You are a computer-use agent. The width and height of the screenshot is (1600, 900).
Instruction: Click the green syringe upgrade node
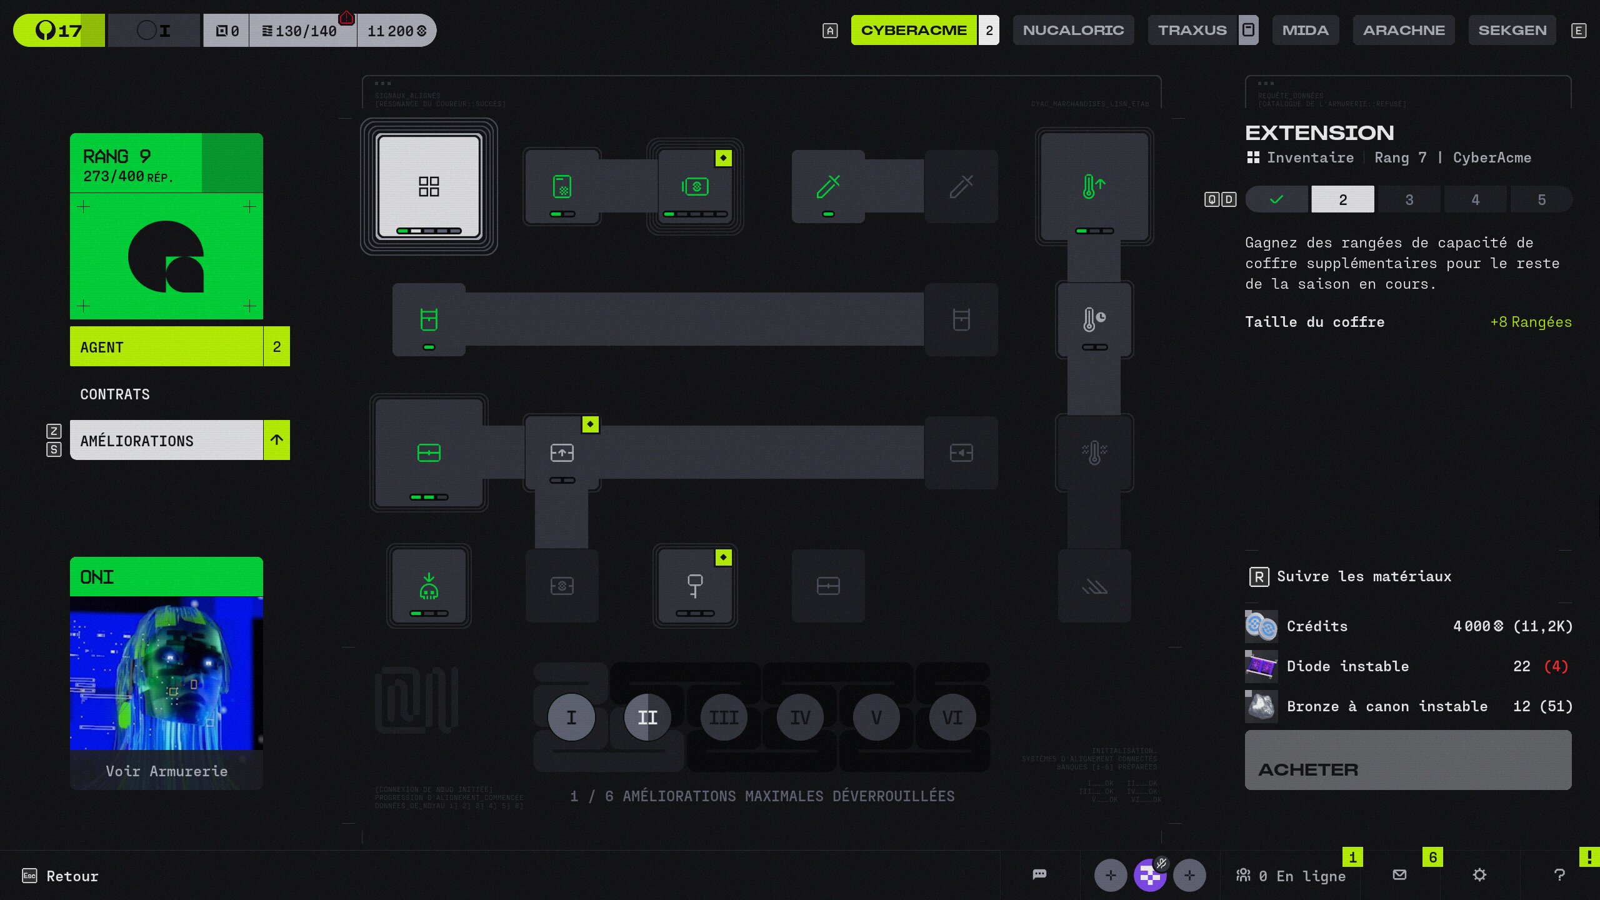(x=828, y=186)
